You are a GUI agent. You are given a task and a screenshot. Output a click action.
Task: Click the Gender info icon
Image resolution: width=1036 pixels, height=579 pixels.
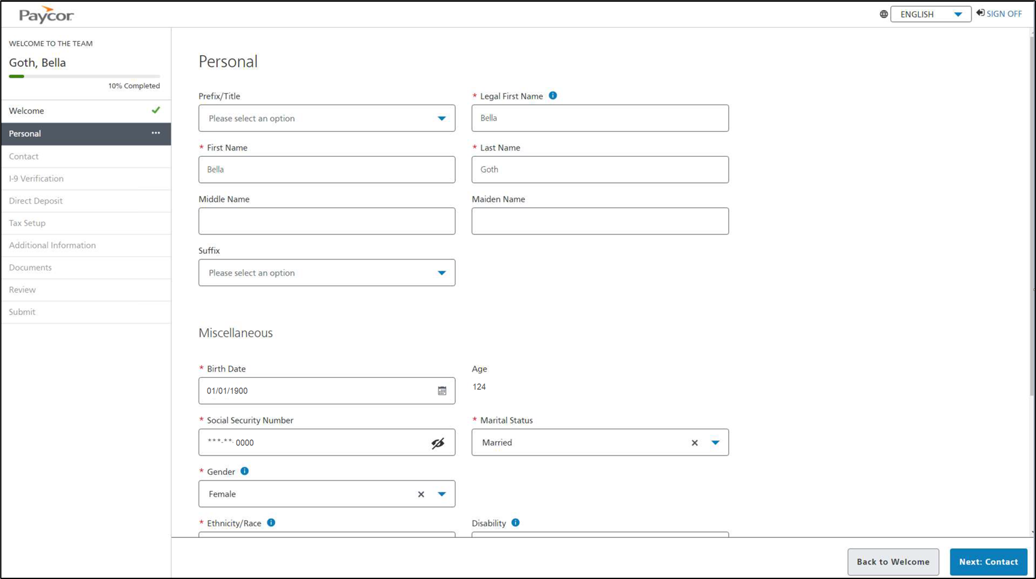[244, 471]
